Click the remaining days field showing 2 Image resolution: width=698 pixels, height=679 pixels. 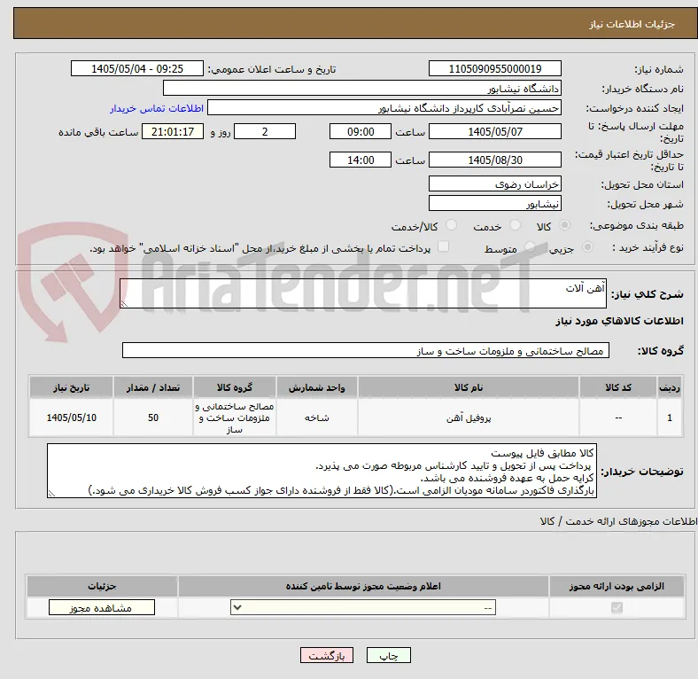coord(265,131)
